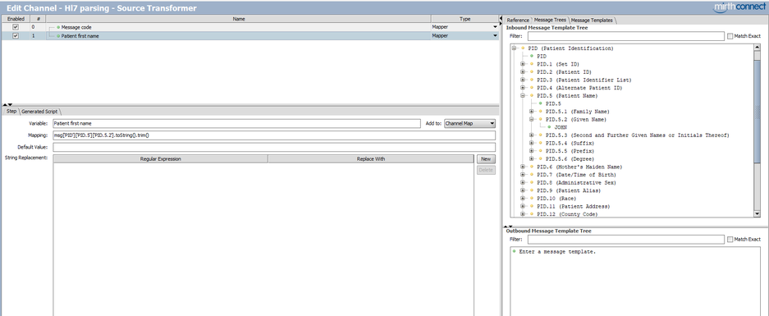Image resolution: width=769 pixels, height=316 pixels.
Task: Switch to the Step tab
Action: 11,112
